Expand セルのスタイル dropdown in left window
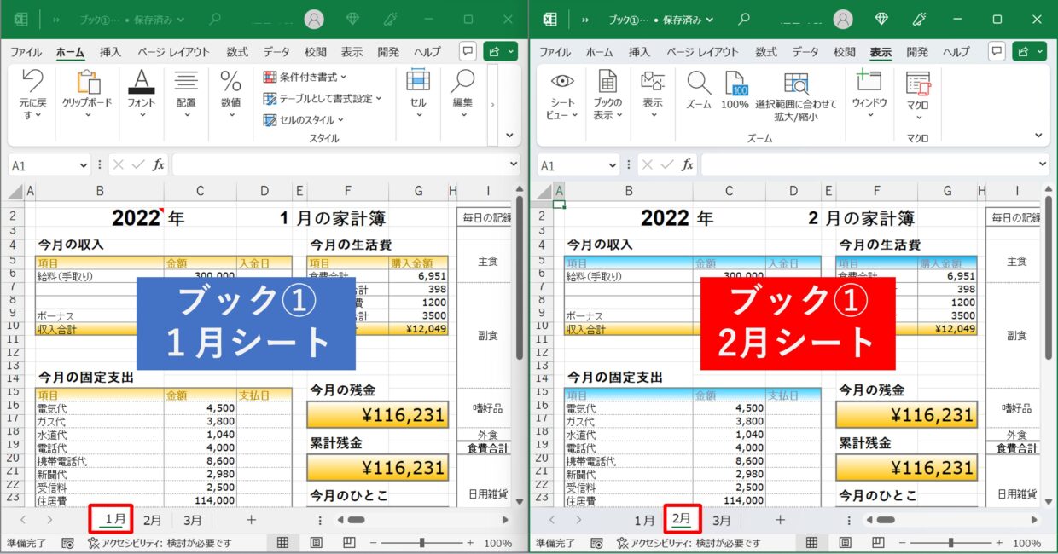The width and height of the screenshot is (1058, 554). 340,120
